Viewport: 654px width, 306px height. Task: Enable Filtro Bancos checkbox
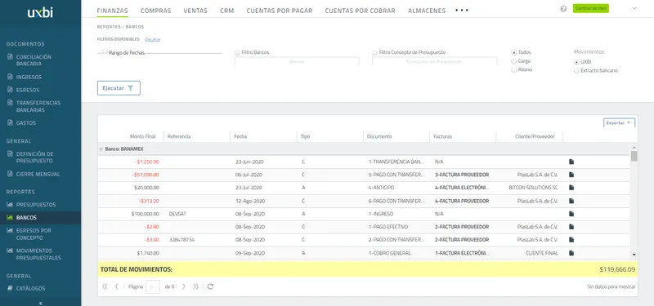[237, 53]
